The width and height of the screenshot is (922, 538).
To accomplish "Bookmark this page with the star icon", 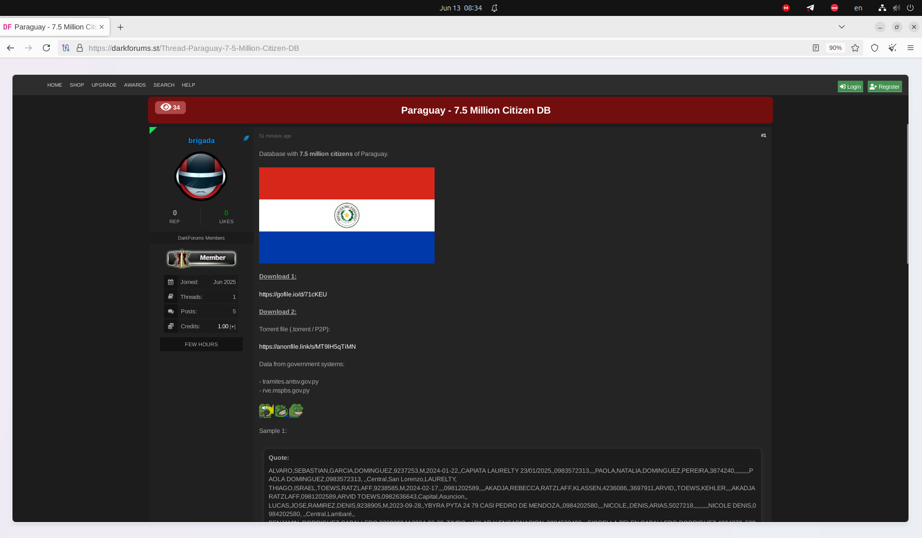I will (855, 48).
